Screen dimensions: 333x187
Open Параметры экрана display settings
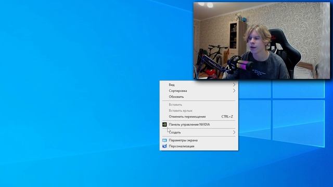coord(199,140)
